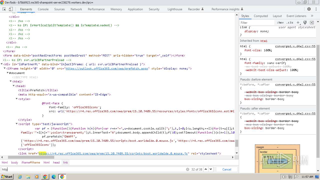The width and height of the screenshot is (320, 180).
Task: Open the first Chrome window in taskbar
Action: click(x=45, y=177)
